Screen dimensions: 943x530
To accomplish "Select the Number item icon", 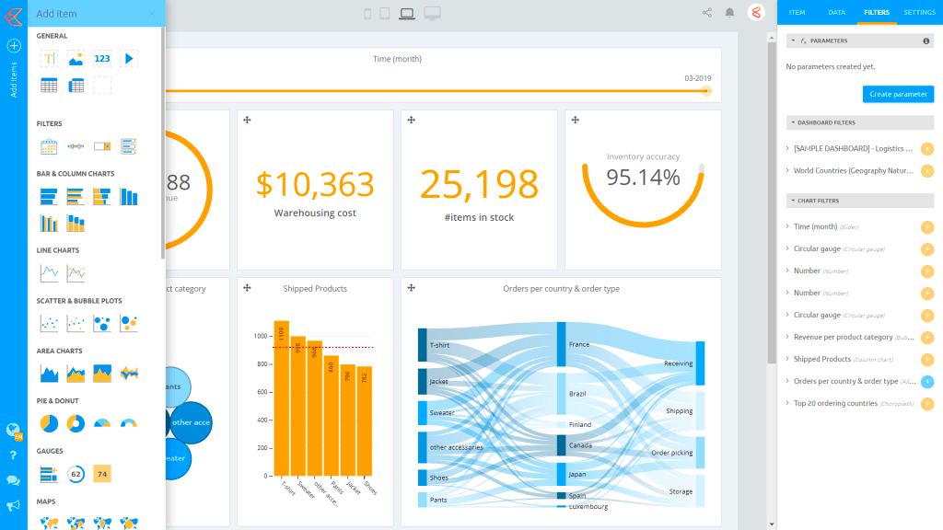I will pos(102,59).
